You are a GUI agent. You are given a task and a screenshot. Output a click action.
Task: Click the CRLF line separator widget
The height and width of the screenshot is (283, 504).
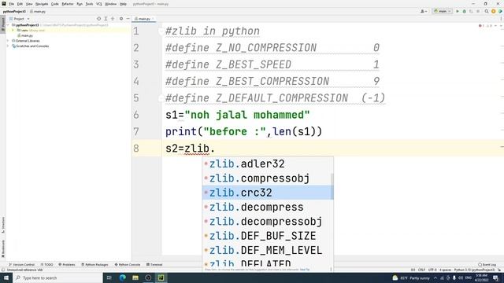421,270
